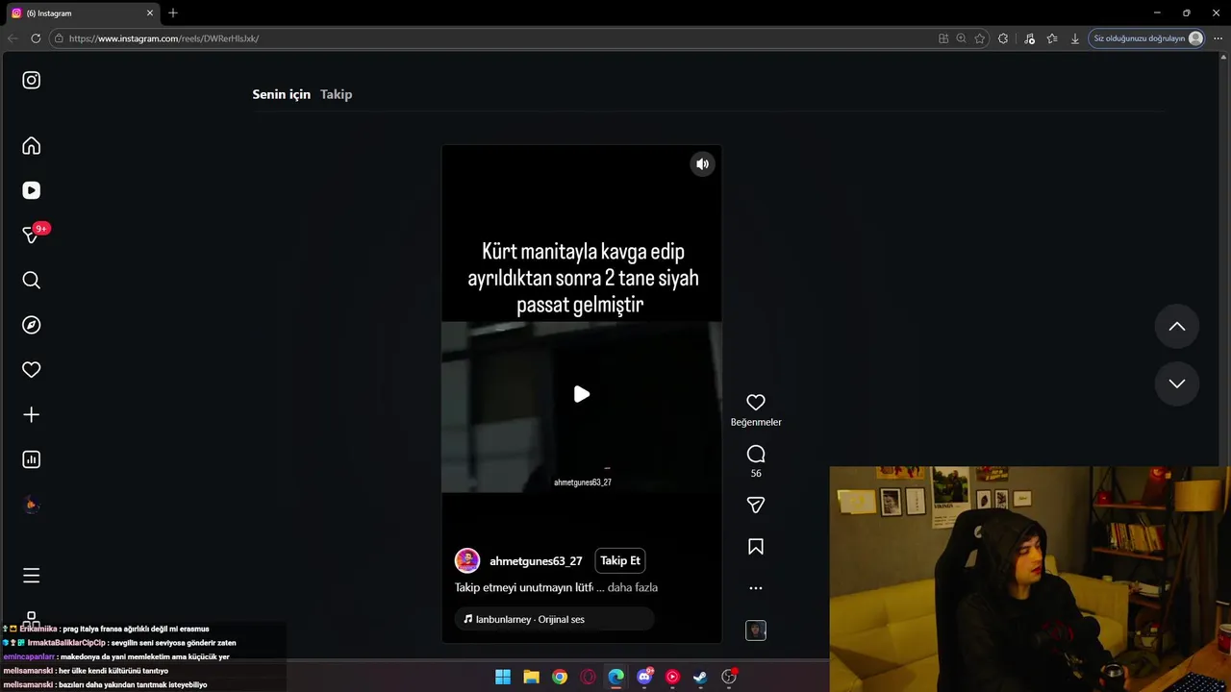This screenshot has width=1231, height=692.
Task: Open the media music note control in toolbar
Action: click(x=1029, y=38)
